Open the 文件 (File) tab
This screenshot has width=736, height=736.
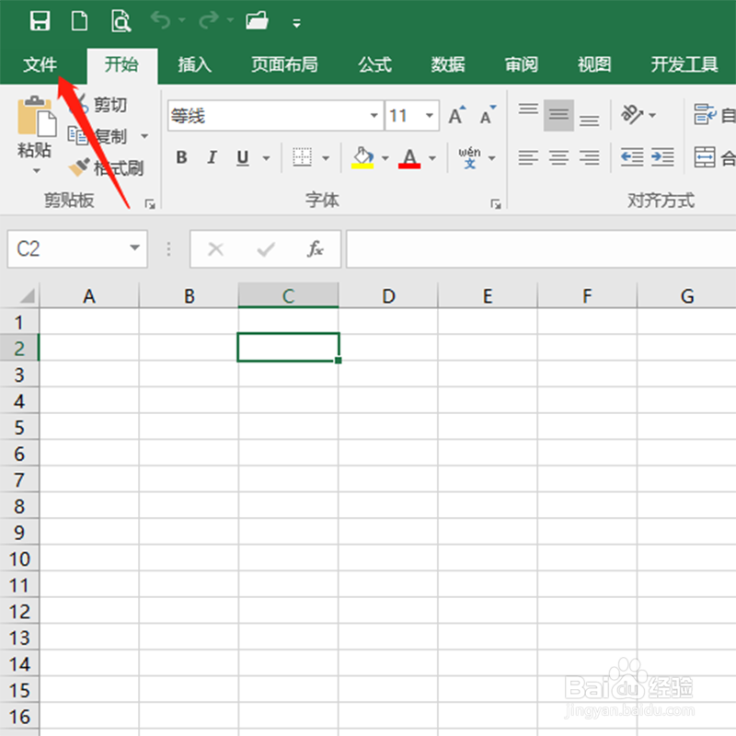click(x=40, y=64)
